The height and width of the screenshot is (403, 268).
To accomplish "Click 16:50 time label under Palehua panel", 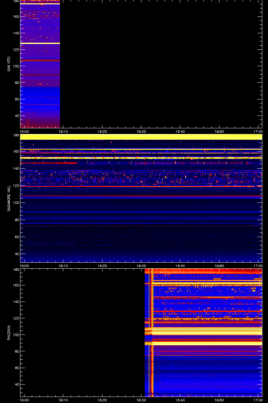I will pos(219,400).
